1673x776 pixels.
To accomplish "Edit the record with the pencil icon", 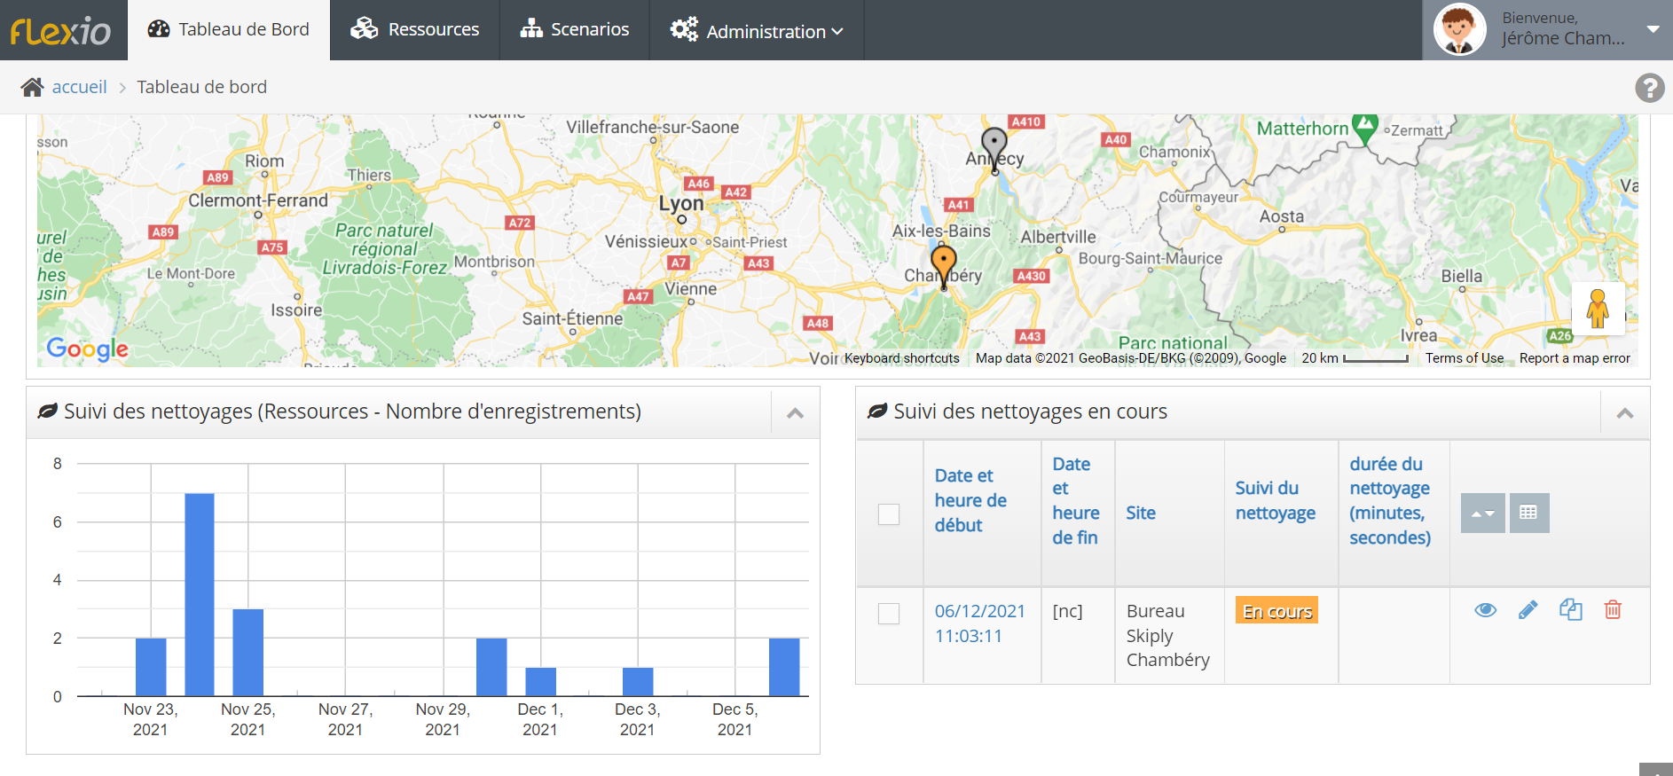I will coord(1528,610).
